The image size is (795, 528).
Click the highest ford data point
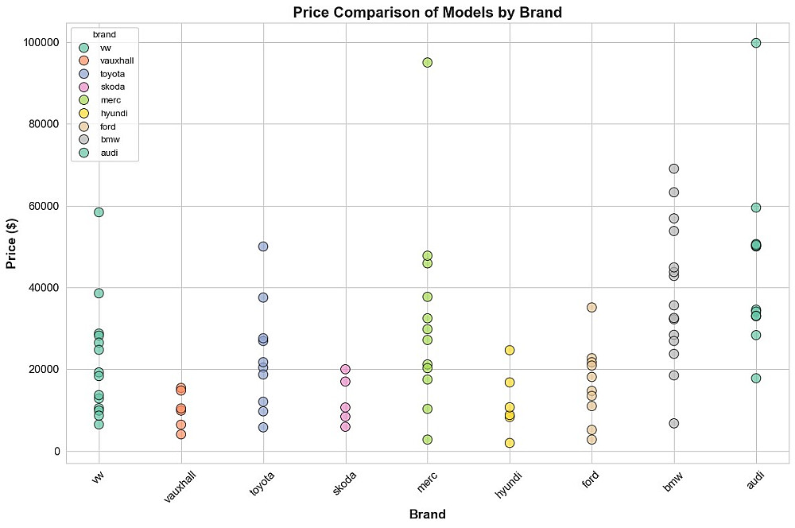point(591,307)
